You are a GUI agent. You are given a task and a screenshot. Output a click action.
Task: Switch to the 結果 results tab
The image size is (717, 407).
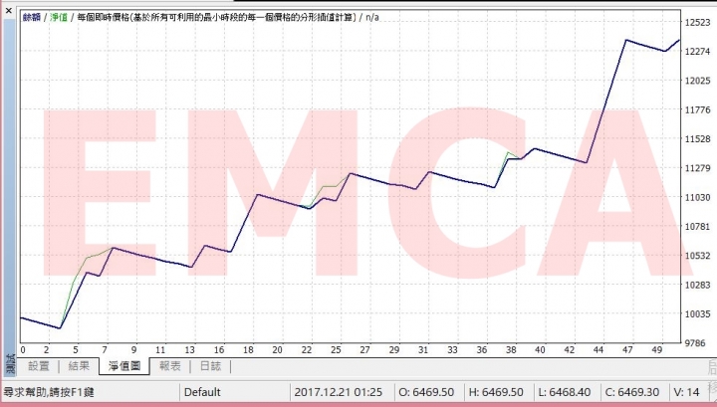[x=79, y=366]
